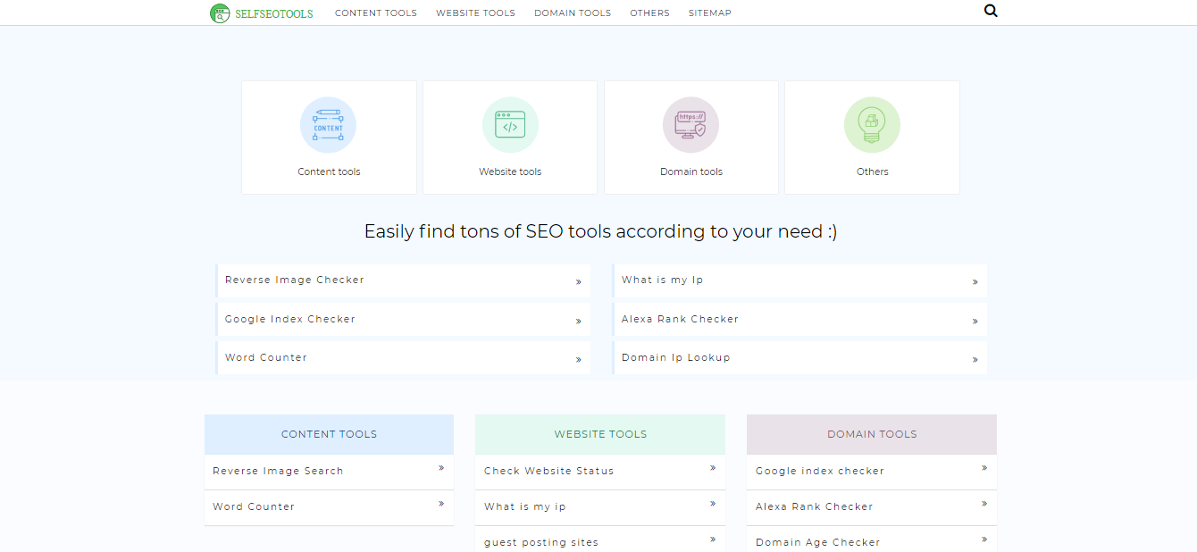Click the Others category icon
This screenshot has width=1197, height=552.
coord(872,124)
